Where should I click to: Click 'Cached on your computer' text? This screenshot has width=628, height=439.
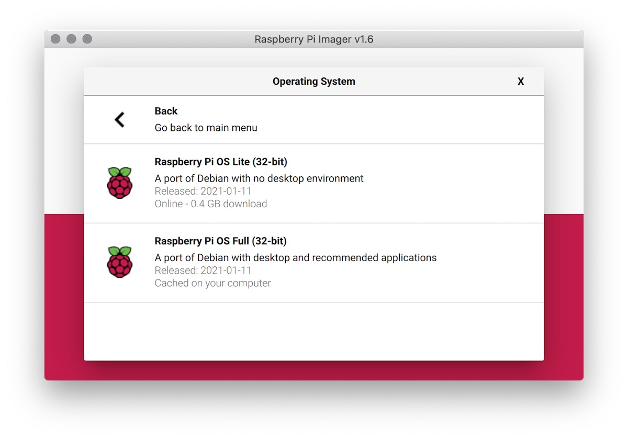(x=212, y=283)
